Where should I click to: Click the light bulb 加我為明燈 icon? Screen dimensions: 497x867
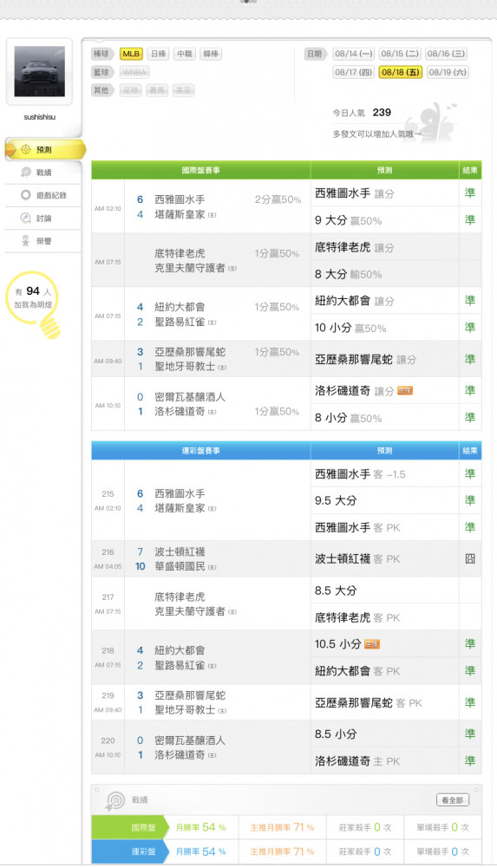point(35,304)
